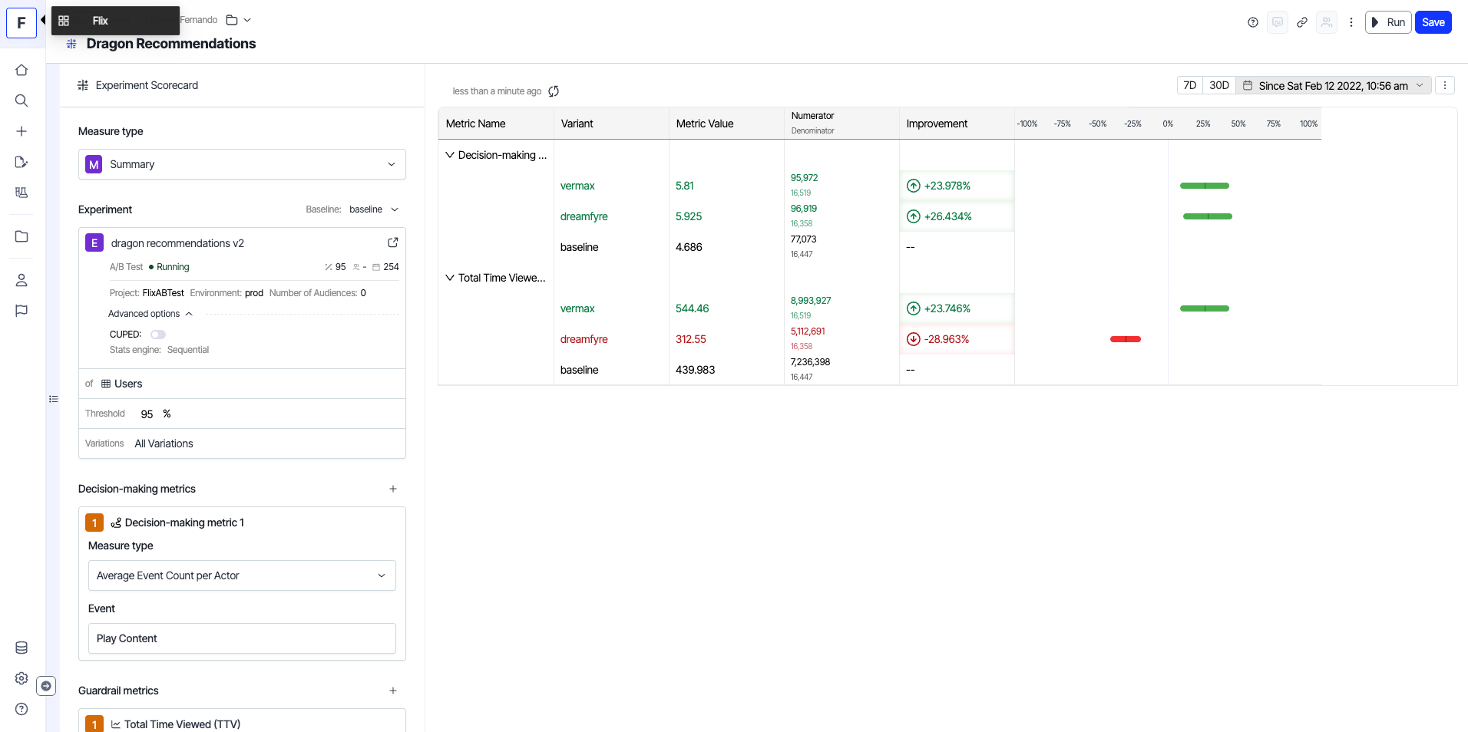1468x732 pixels.
Task: Click the Run button
Action: pos(1388,22)
